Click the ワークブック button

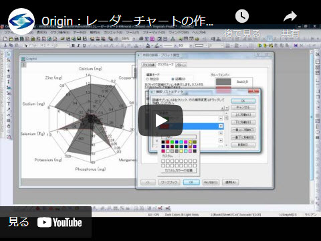pyautogui.click(x=169, y=182)
